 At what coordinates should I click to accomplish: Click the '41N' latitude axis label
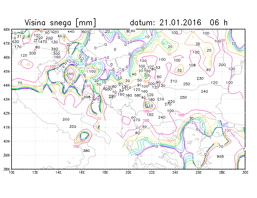[x=6, y=127]
